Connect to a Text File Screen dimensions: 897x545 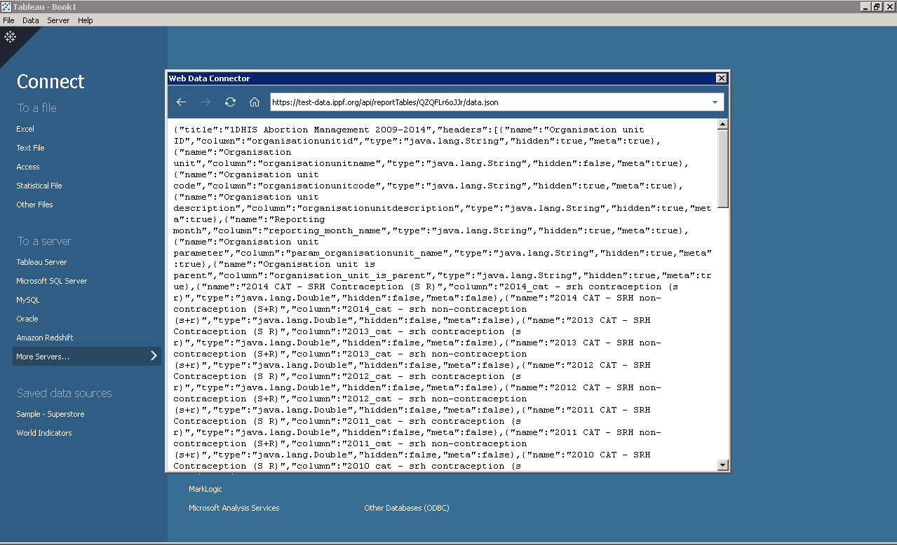[30, 148]
